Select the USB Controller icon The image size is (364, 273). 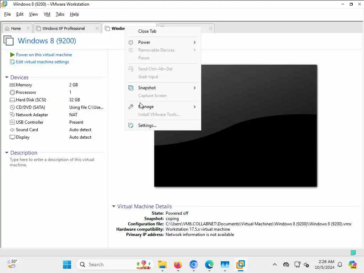tap(12, 122)
